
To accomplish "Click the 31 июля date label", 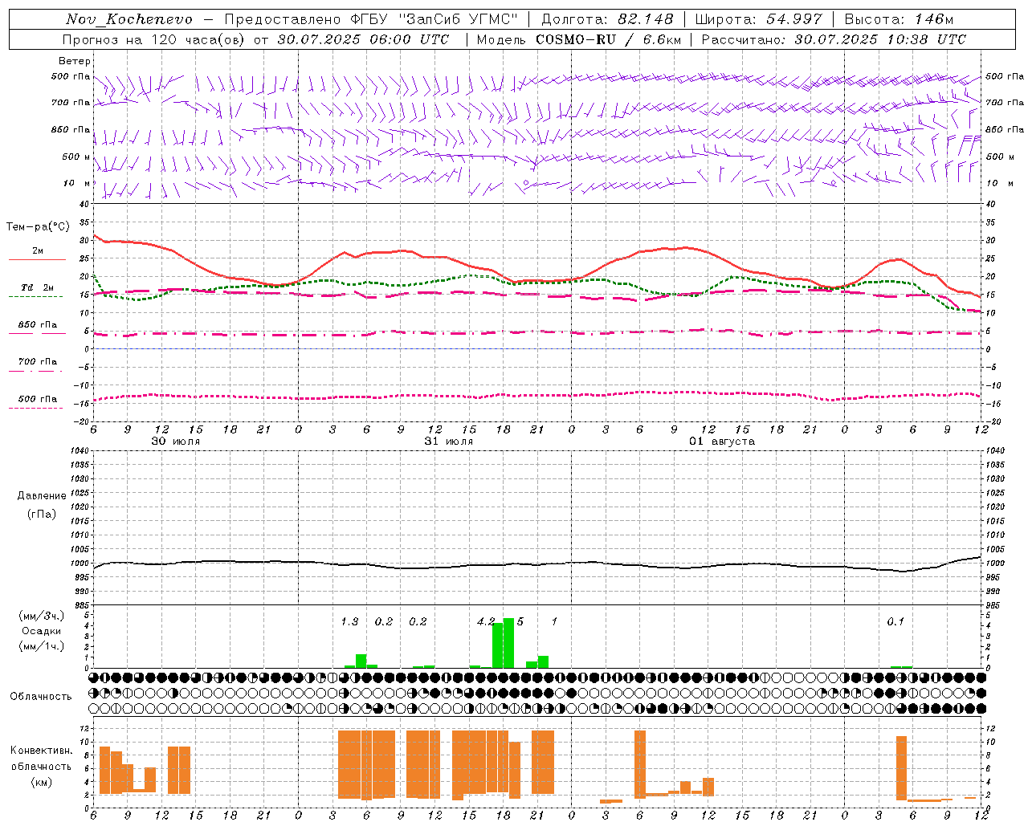I will coord(448,442).
